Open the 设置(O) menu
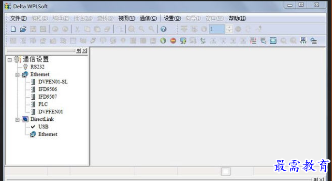 [x=172, y=18]
